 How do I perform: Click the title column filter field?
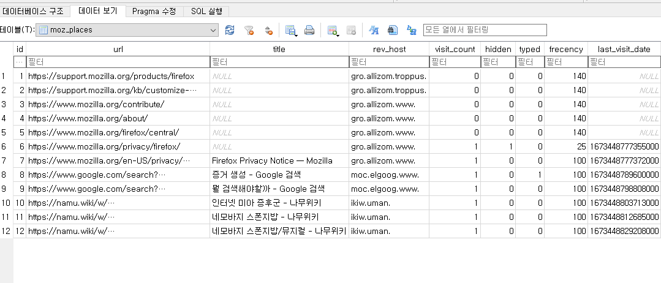[x=279, y=62]
